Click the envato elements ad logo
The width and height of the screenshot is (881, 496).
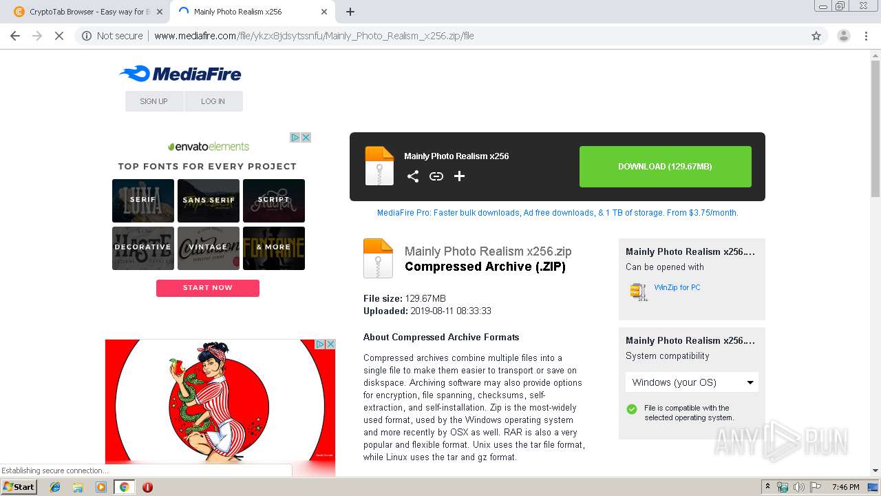pyautogui.click(x=209, y=147)
